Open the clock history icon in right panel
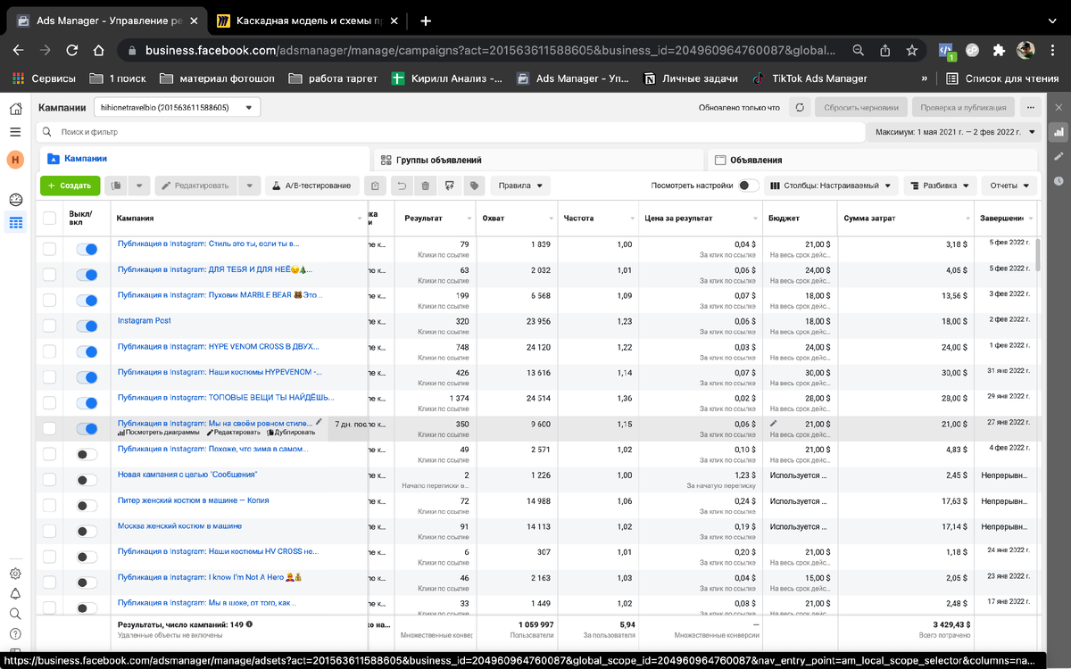Image resolution: width=1071 pixels, height=669 pixels. [x=1059, y=179]
